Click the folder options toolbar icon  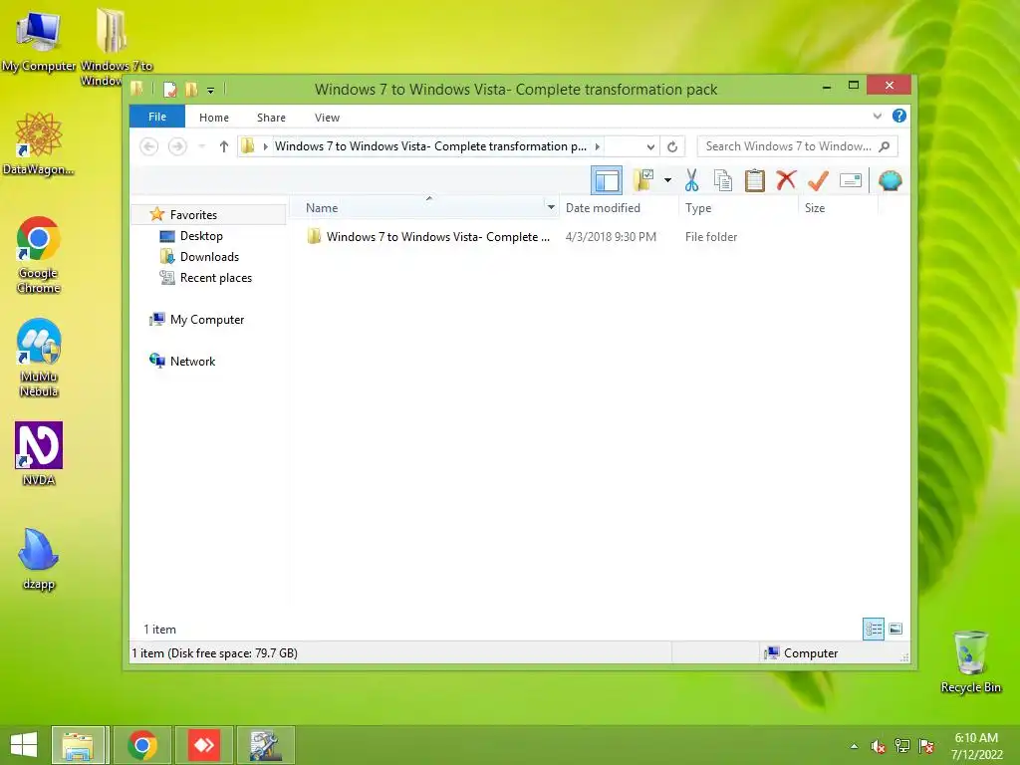(x=643, y=180)
